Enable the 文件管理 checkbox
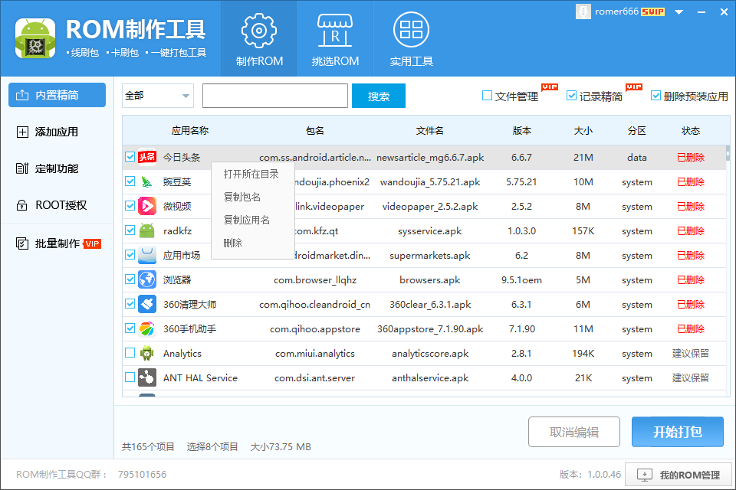Screen dimensions: 736x490 pos(487,96)
